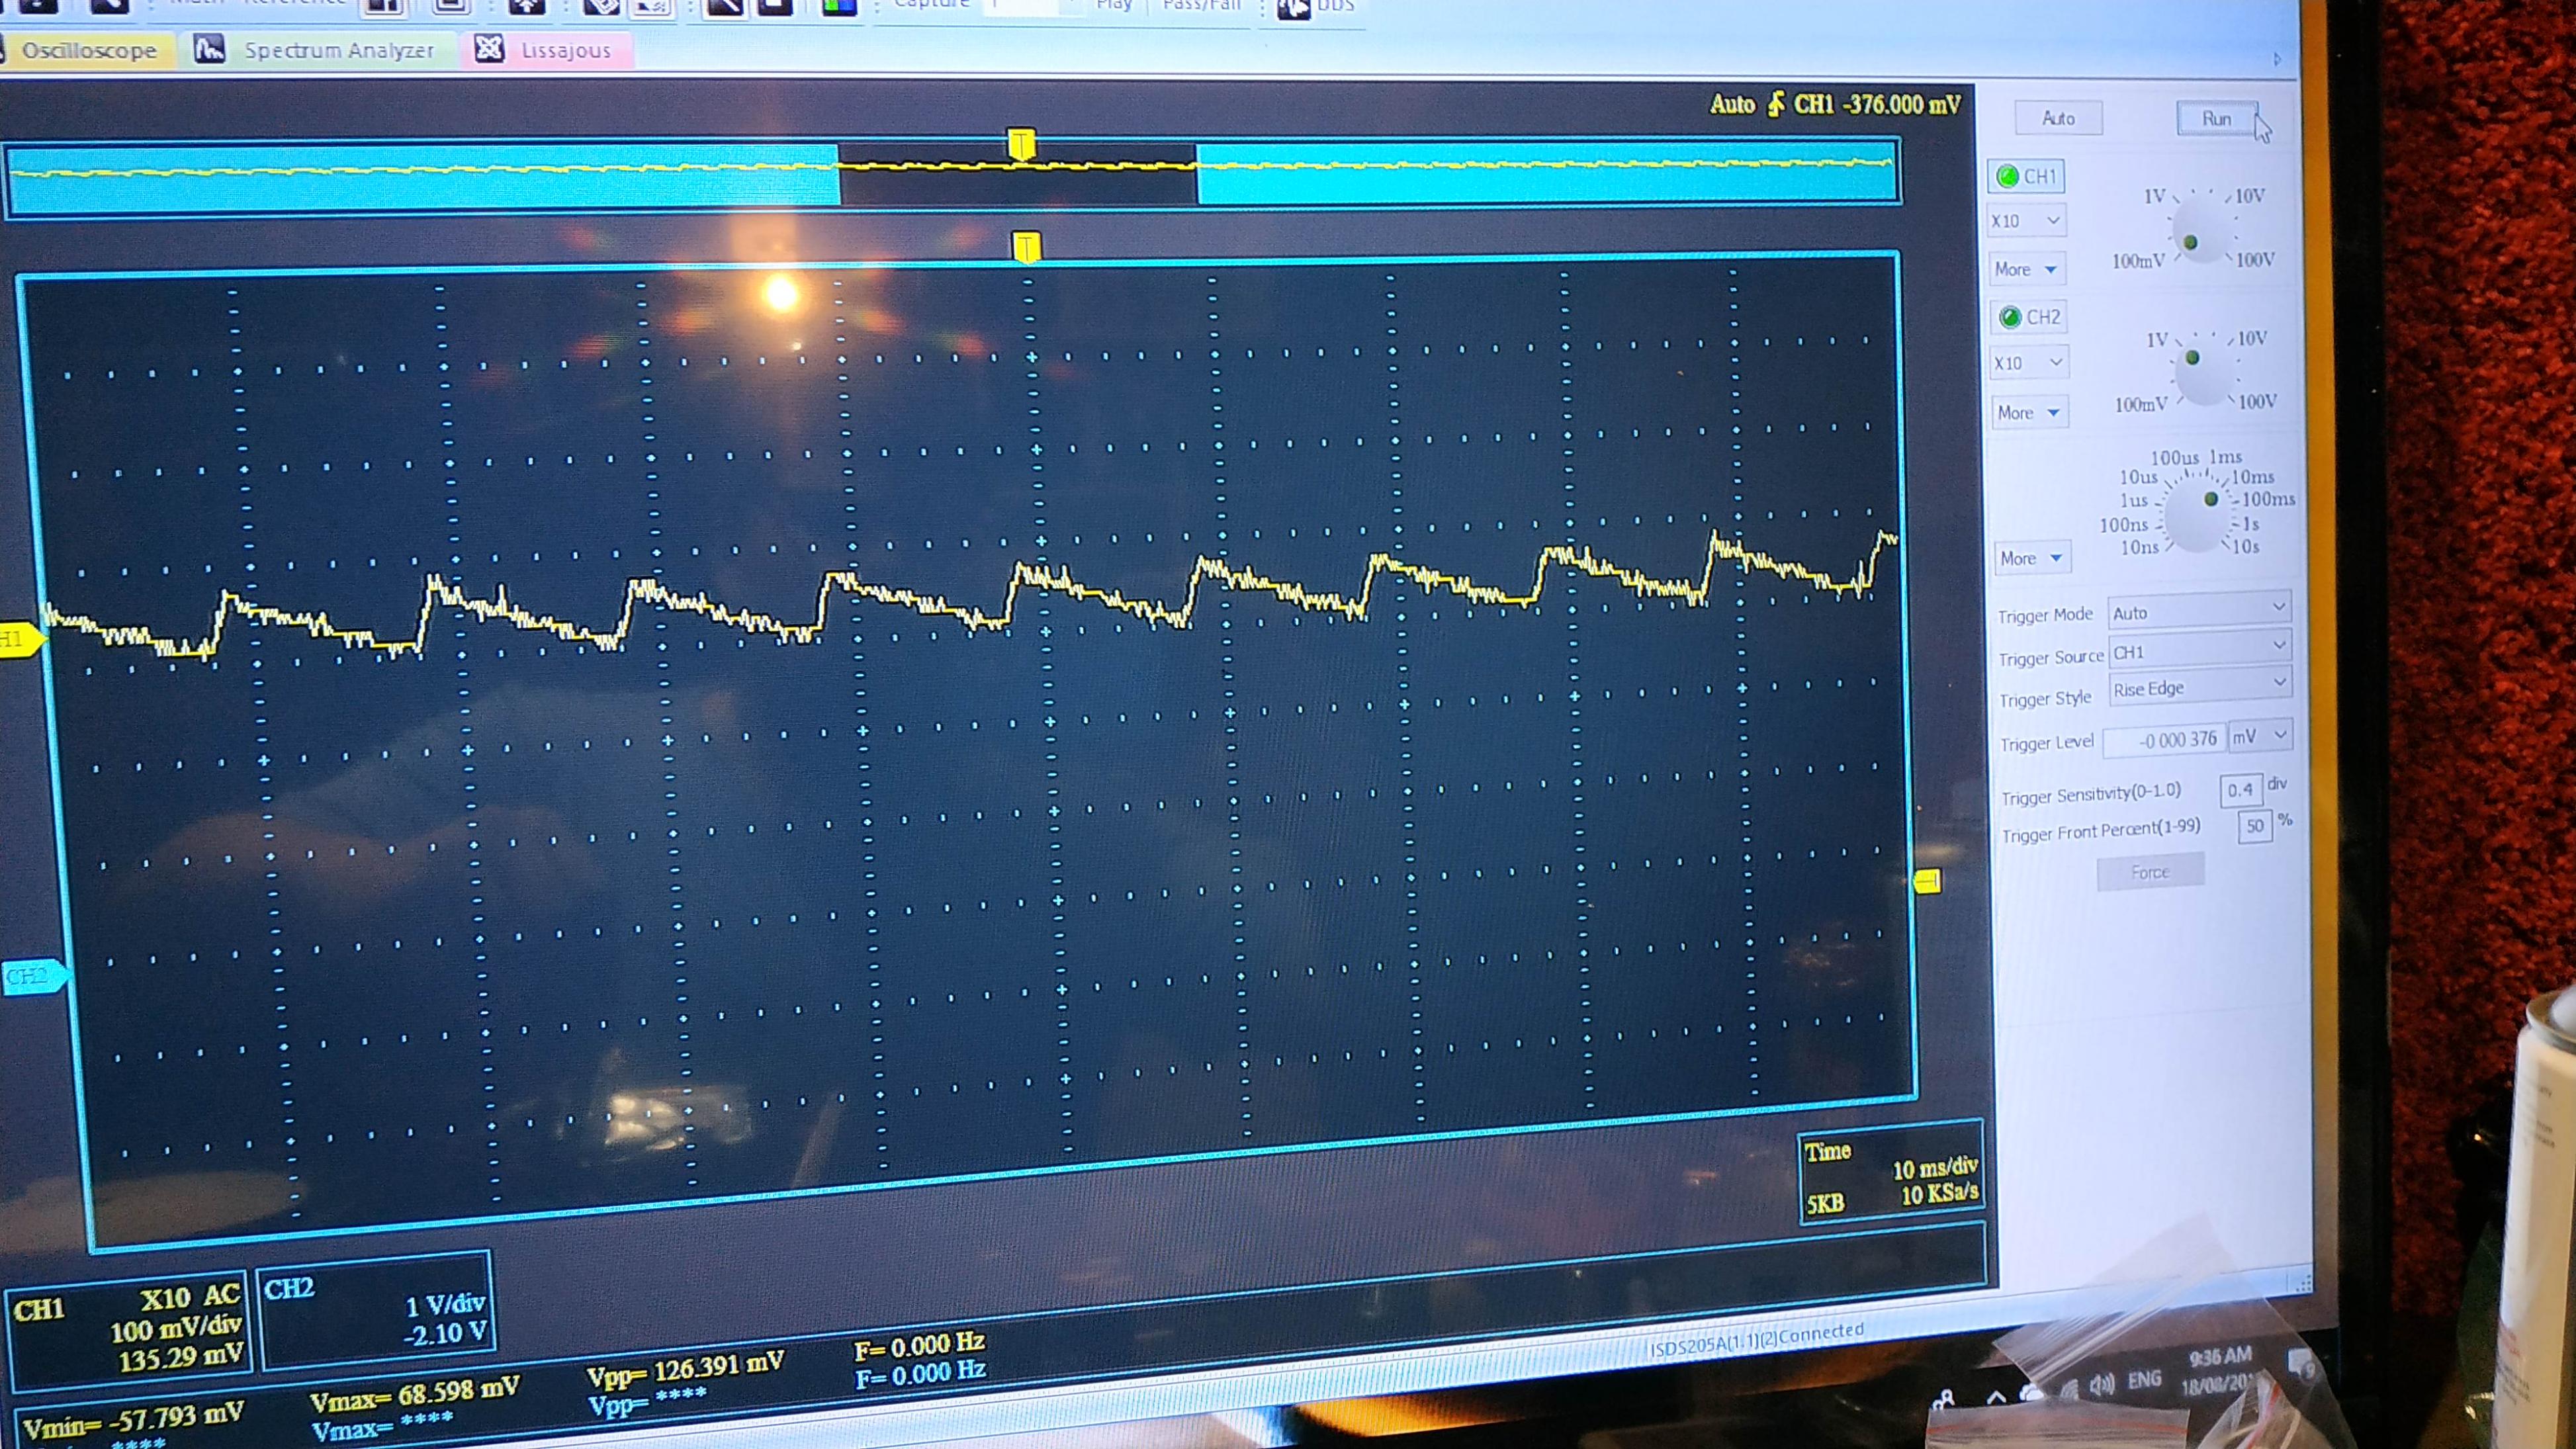
Task: Click the Auto CH1 -376.000 mV trigger status
Action: 1836,104
